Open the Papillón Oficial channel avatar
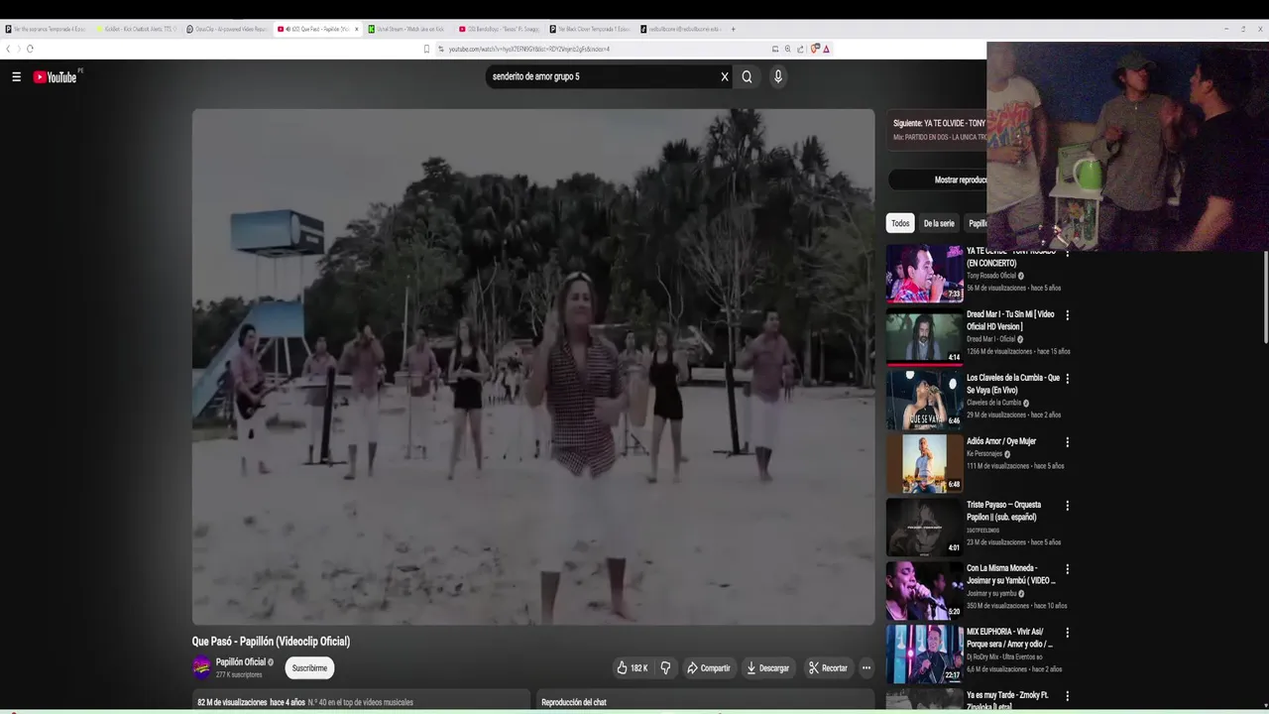This screenshot has width=1269, height=714. pos(201,667)
